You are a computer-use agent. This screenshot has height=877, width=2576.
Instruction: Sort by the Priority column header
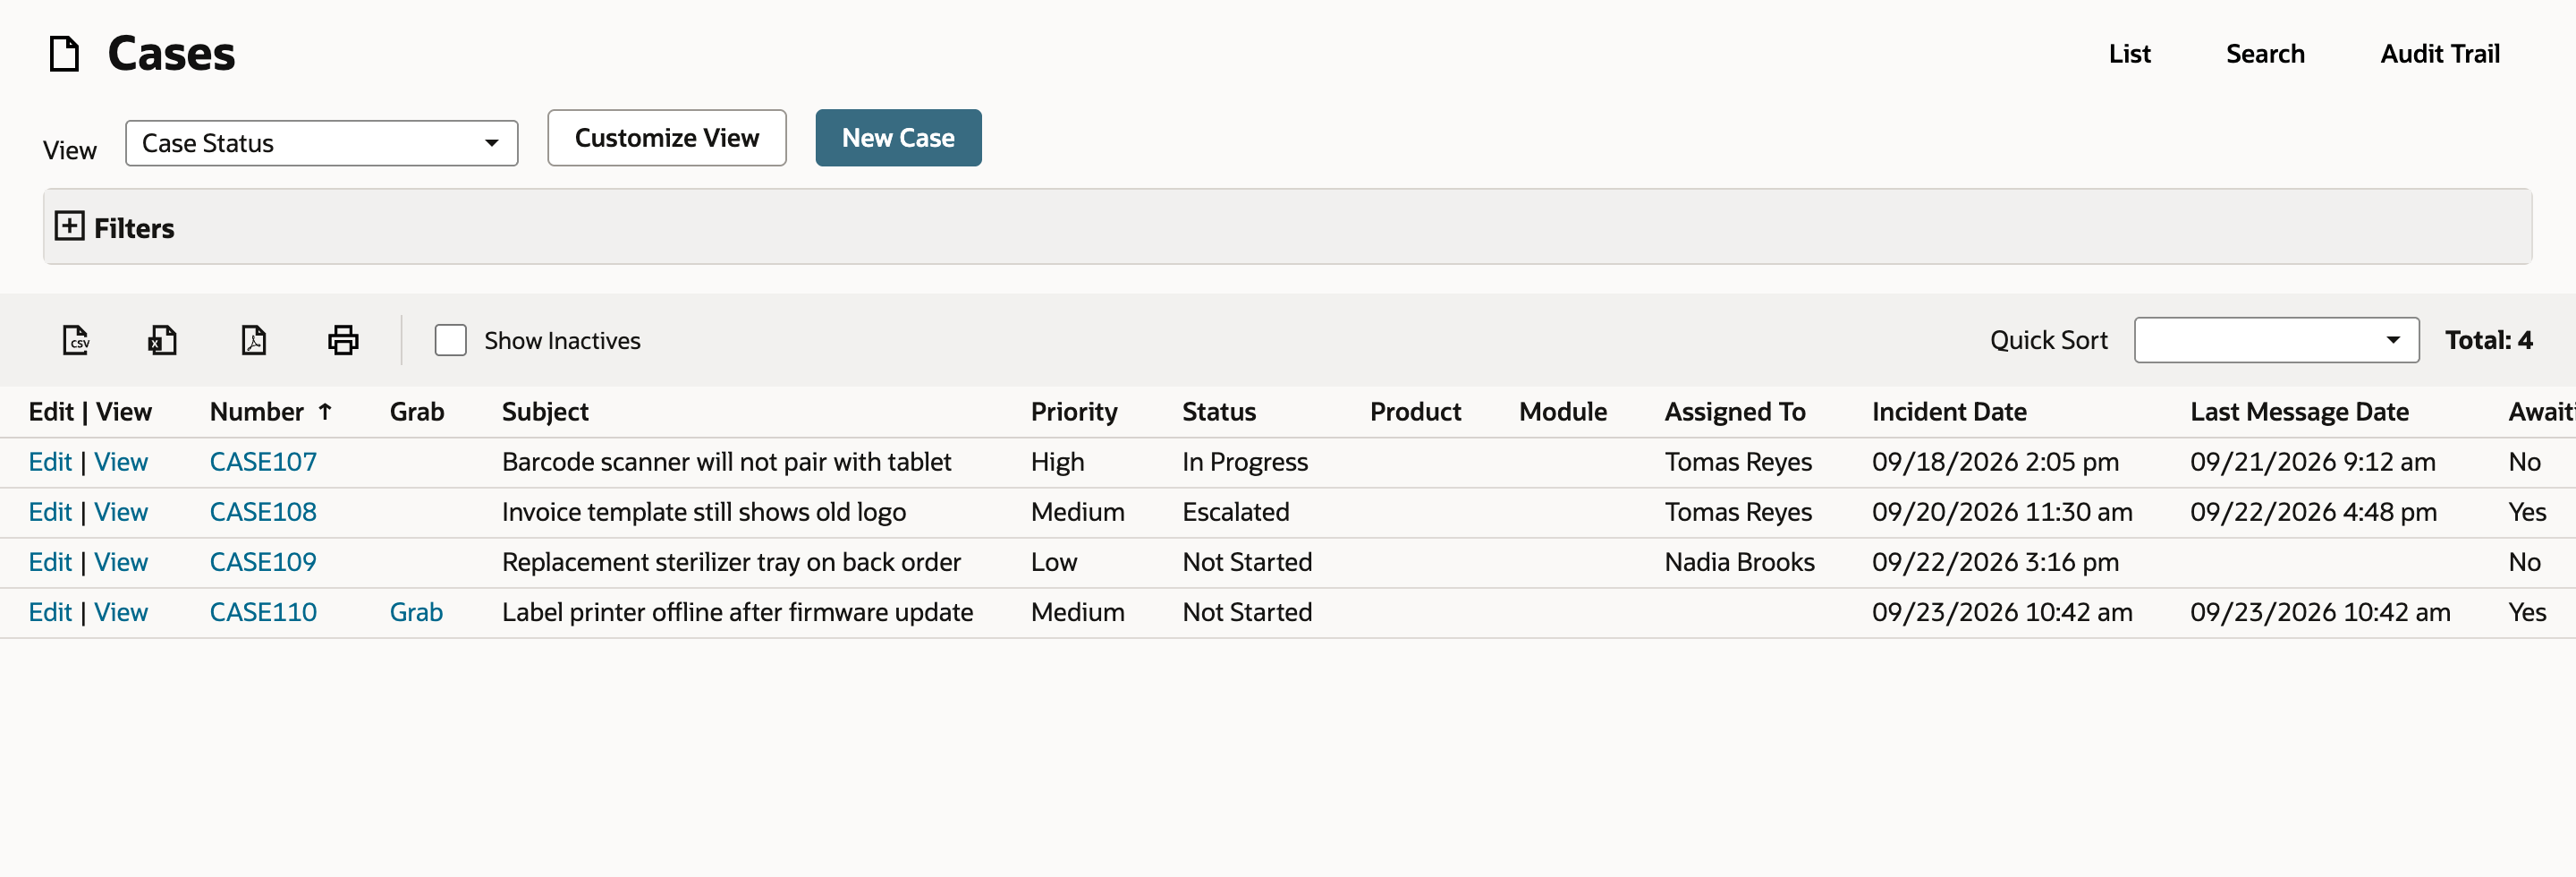click(1074, 412)
